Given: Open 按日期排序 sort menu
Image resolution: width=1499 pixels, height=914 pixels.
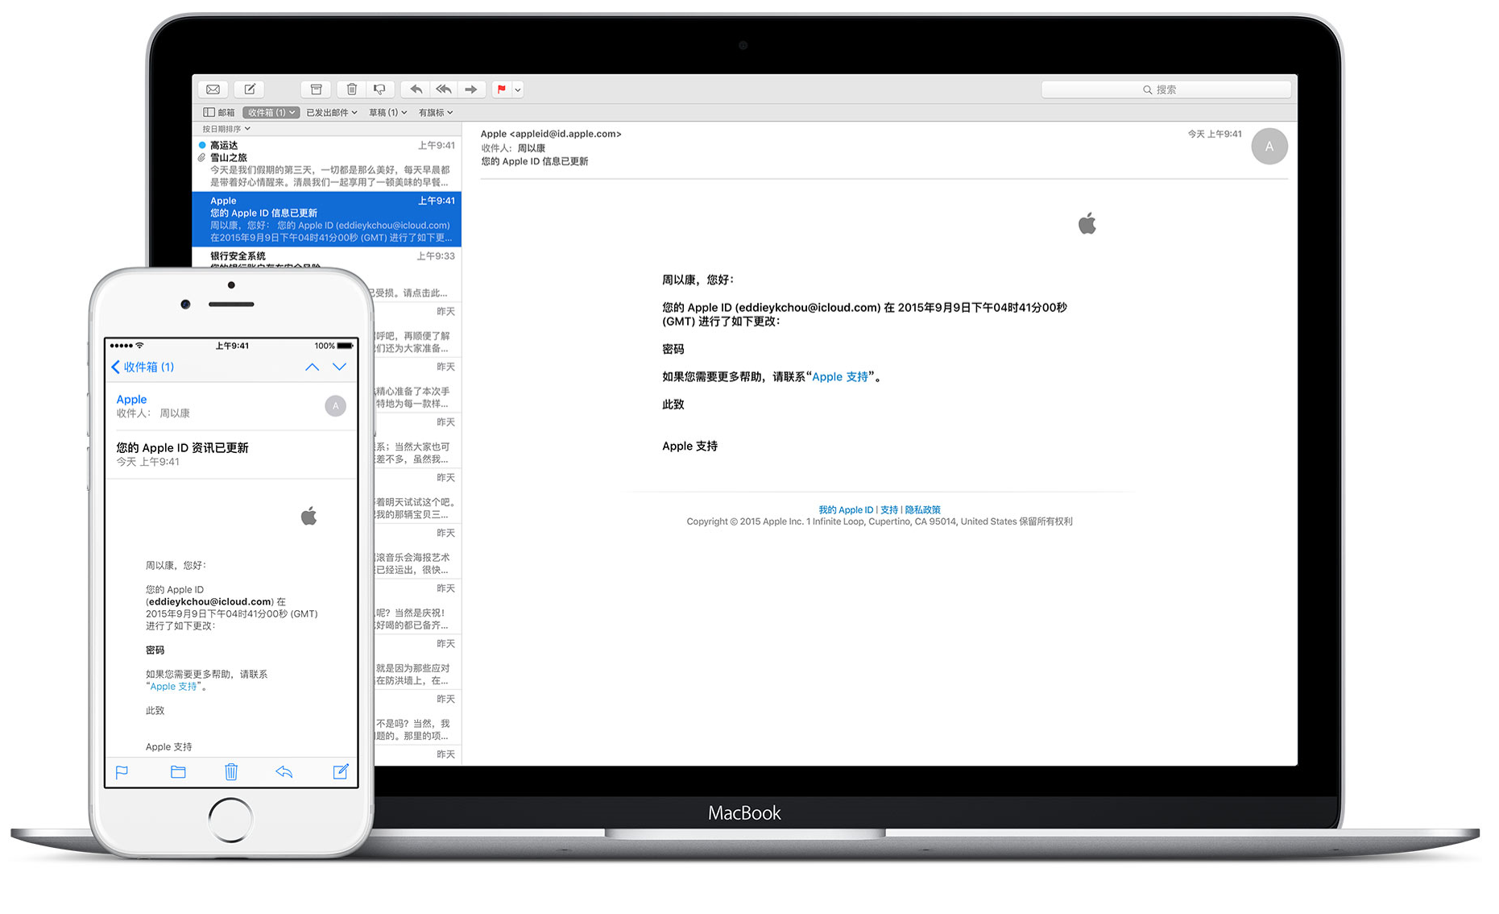Looking at the screenshot, I should click(226, 129).
